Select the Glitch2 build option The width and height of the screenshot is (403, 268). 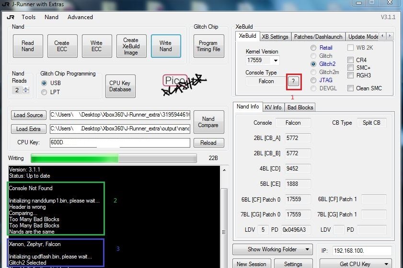pos(323,64)
